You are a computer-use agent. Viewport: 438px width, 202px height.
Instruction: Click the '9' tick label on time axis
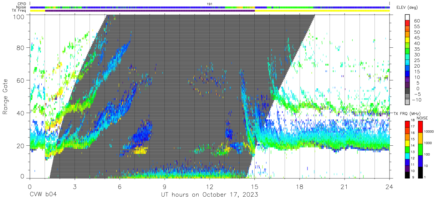click(x=164, y=187)
